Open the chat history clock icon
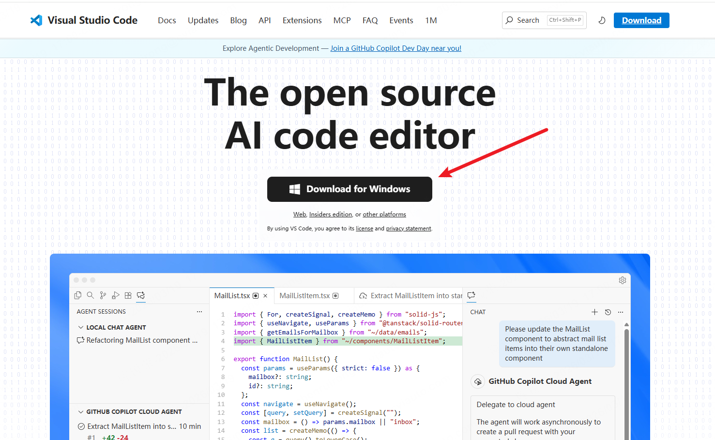Viewport: 715px width, 440px height. (x=608, y=312)
